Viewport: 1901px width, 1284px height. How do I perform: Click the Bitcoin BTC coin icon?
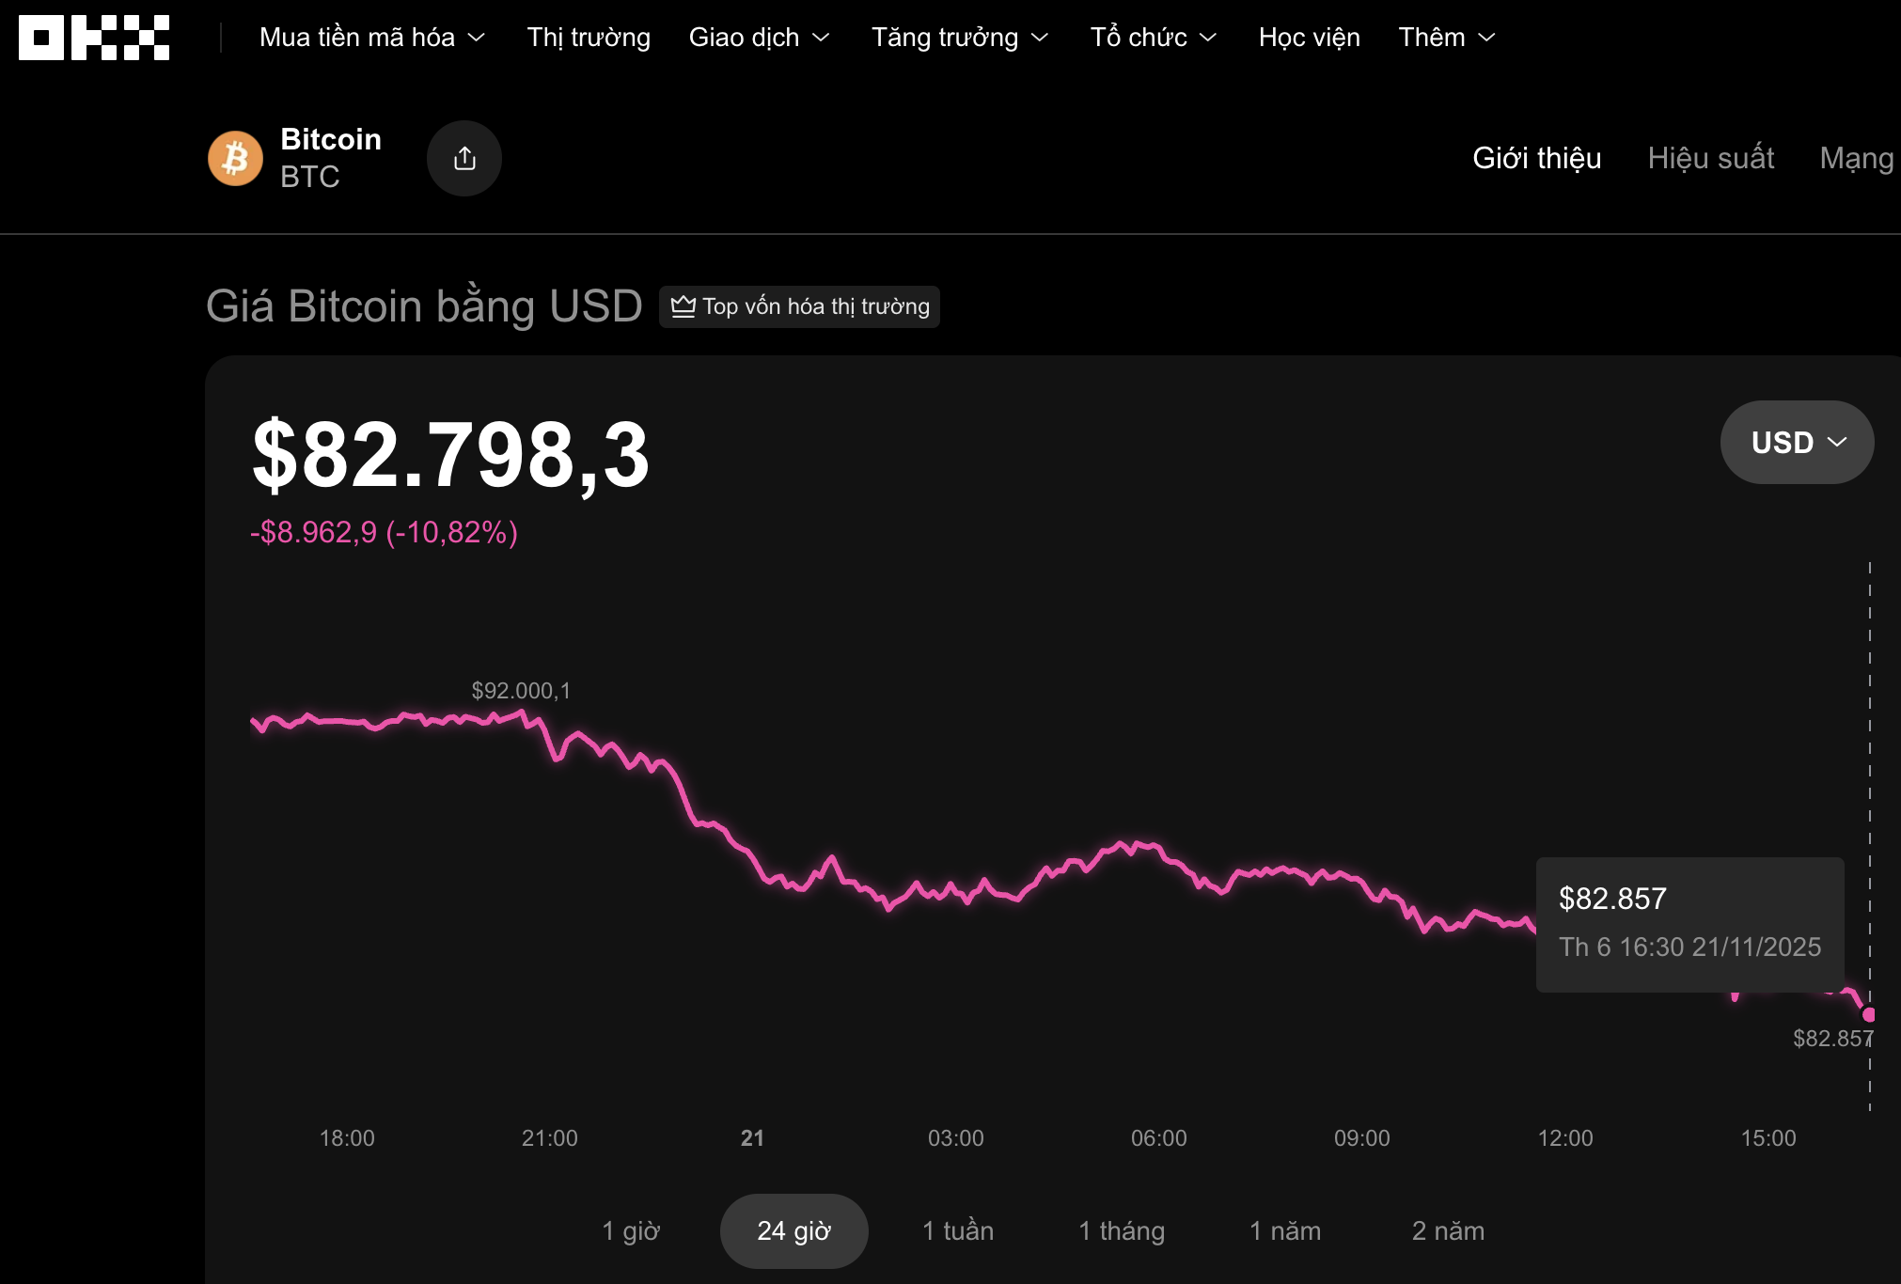click(235, 157)
